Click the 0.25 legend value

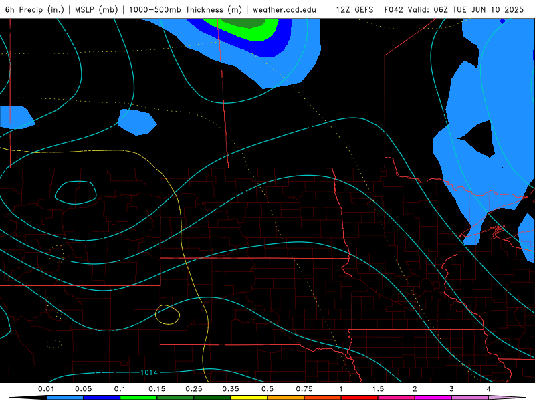click(x=194, y=389)
